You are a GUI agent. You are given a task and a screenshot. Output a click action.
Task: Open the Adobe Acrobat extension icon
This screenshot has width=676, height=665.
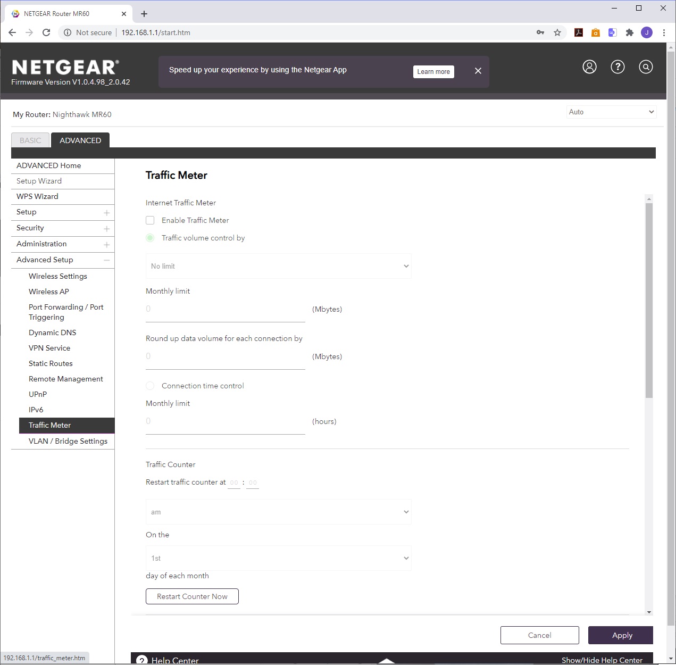[x=578, y=32]
